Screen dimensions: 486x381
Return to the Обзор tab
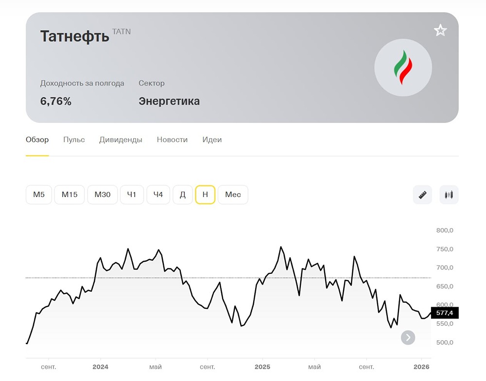tap(37, 140)
